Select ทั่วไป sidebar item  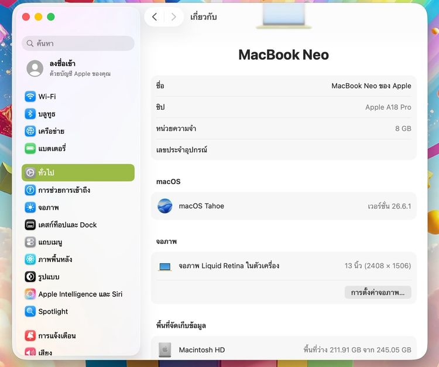coord(78,172)
